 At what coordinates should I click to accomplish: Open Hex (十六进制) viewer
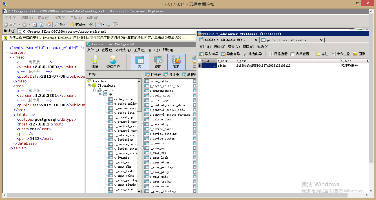[x=340, y=54]
